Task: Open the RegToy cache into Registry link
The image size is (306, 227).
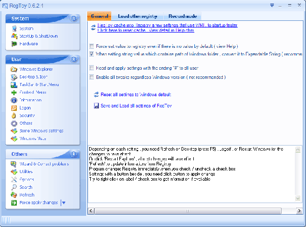Action: point(167,25)
